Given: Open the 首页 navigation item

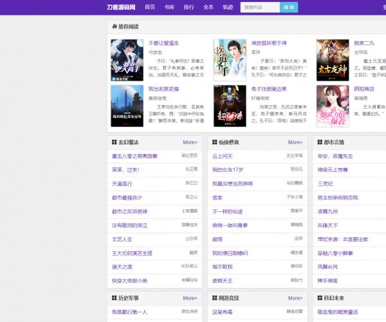Looking at the screenshot, I should point(150,7).
